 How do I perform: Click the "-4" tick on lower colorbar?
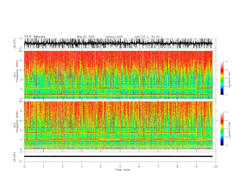[x=226, y=120]
